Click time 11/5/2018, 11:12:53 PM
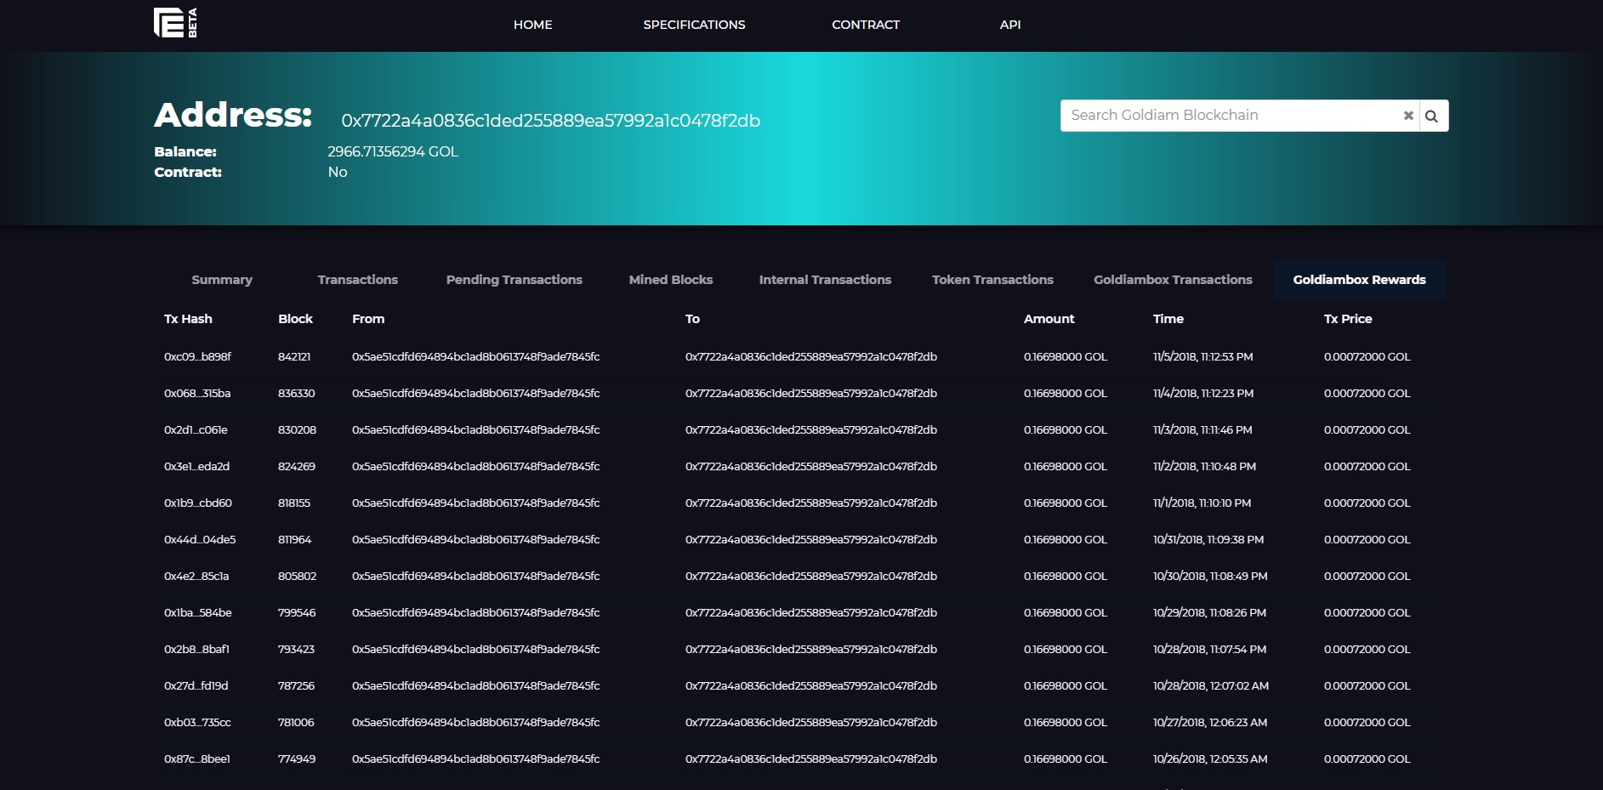The image size is (1603, 790). pos(1202,357)
